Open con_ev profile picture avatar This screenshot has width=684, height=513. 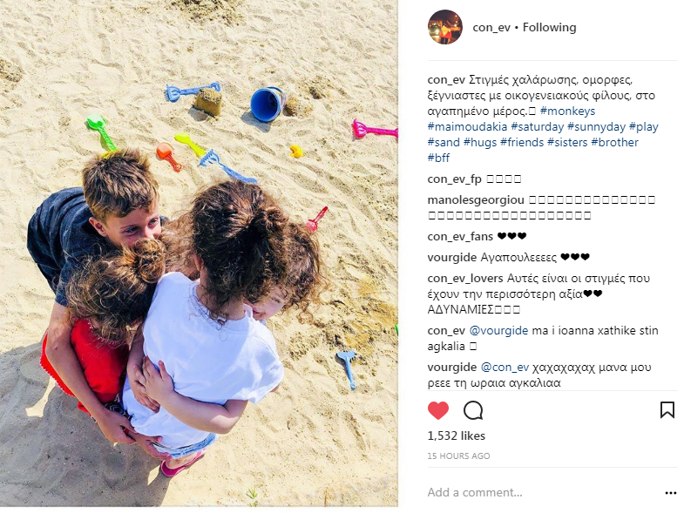[445, 27]
